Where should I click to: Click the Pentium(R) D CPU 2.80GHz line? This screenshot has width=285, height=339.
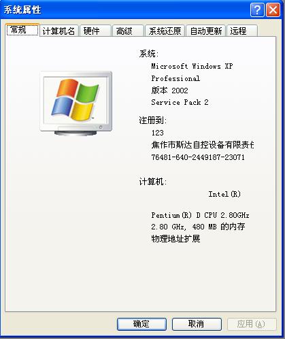(200, 215)
